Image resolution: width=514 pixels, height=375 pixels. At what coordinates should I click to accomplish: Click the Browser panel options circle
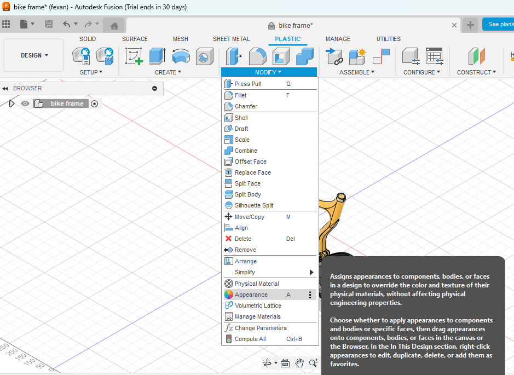click(x=155, y=89)
